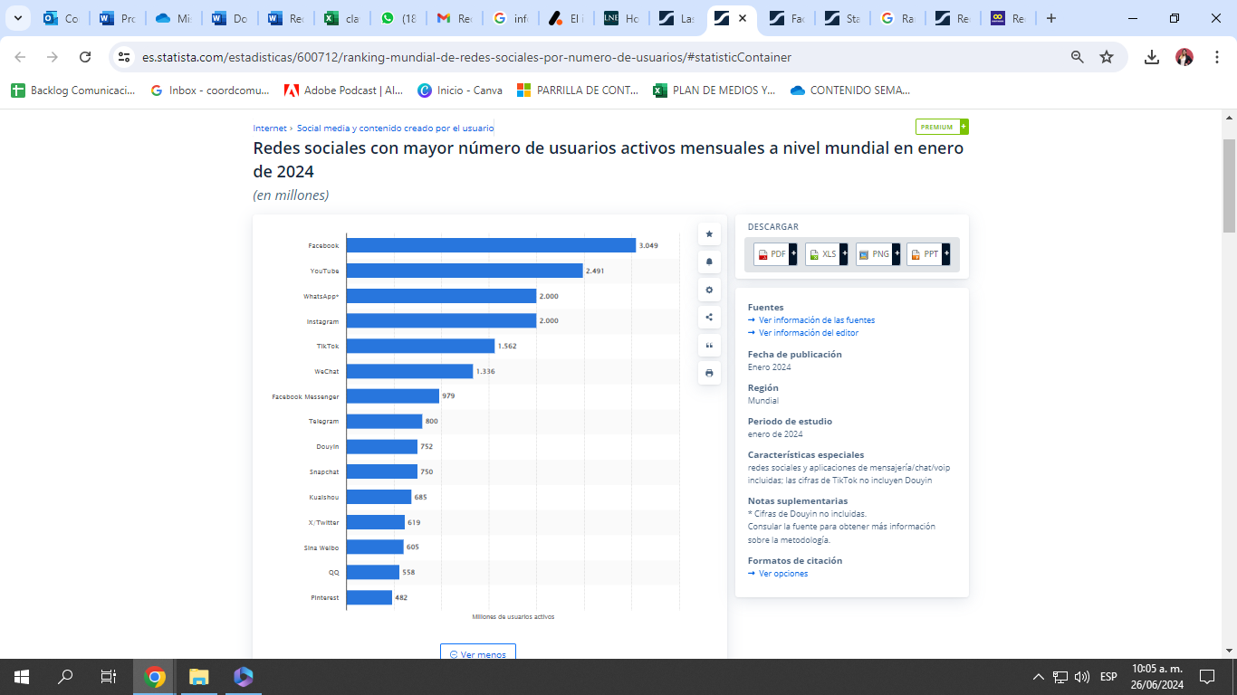
Task: Download the statistic as PDF
Action: 776,254
